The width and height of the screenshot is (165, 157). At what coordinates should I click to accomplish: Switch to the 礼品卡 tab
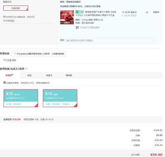(49, 75)
